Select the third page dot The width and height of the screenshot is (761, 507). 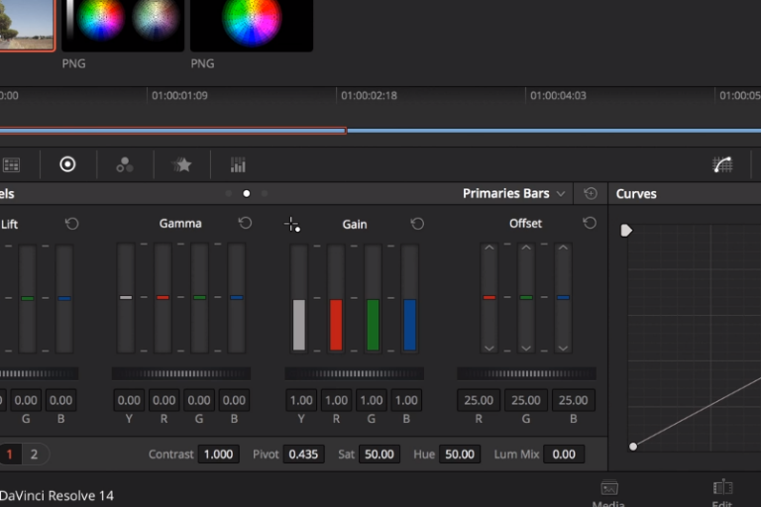265,193
